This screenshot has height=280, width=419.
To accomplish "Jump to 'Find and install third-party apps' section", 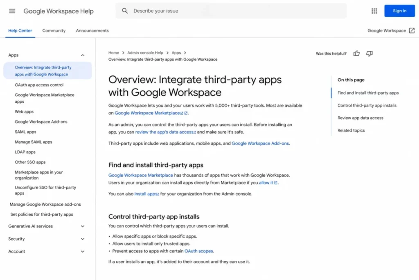I will [368, 93].
